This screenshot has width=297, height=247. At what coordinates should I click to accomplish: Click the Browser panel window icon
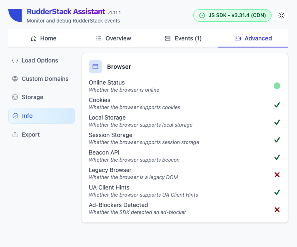pyautogui.click(x=95, y=67)
